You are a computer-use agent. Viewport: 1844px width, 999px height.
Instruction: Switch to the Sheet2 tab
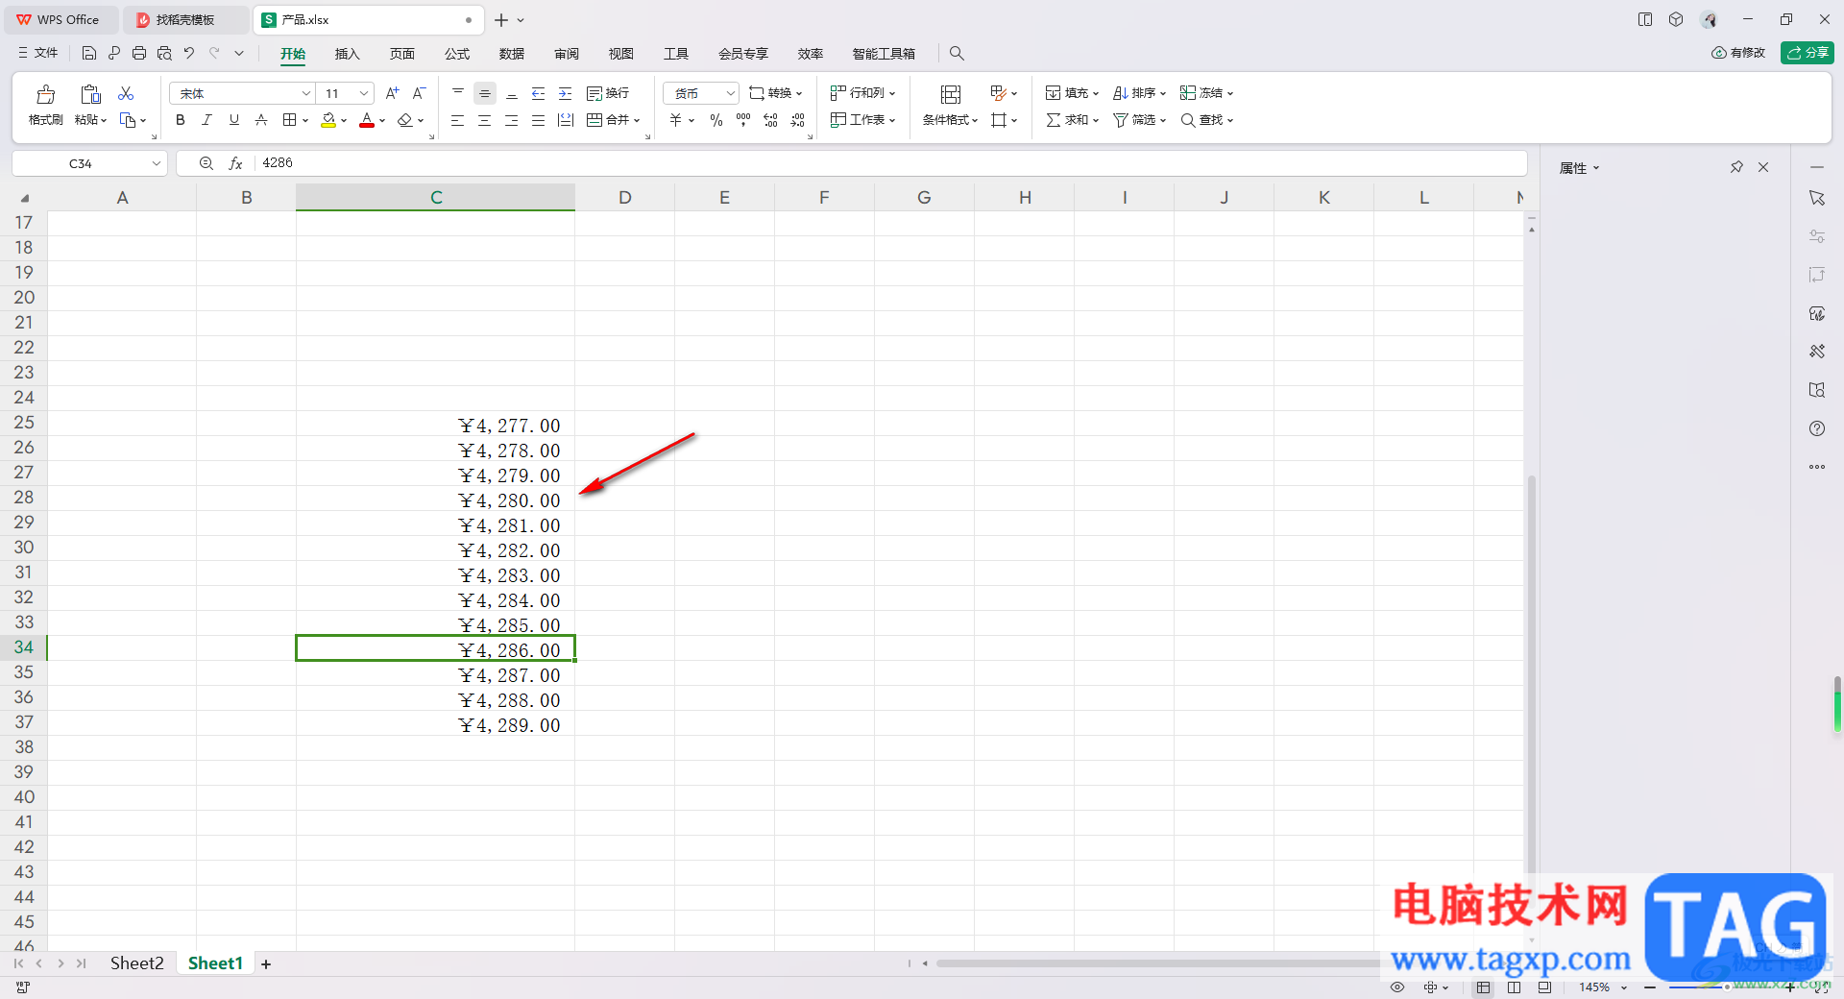pyautogui.click(x=136, y=962)
